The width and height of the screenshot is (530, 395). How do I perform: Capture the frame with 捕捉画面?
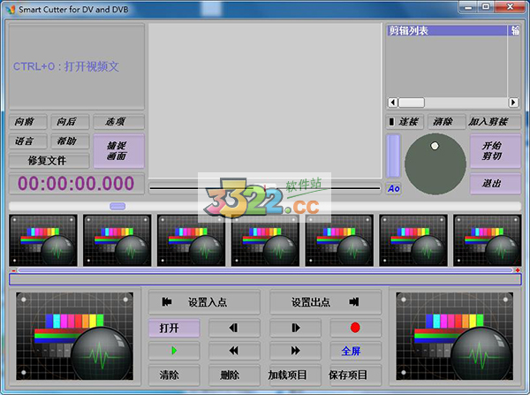pyautogui.click(x=118, y=151)
